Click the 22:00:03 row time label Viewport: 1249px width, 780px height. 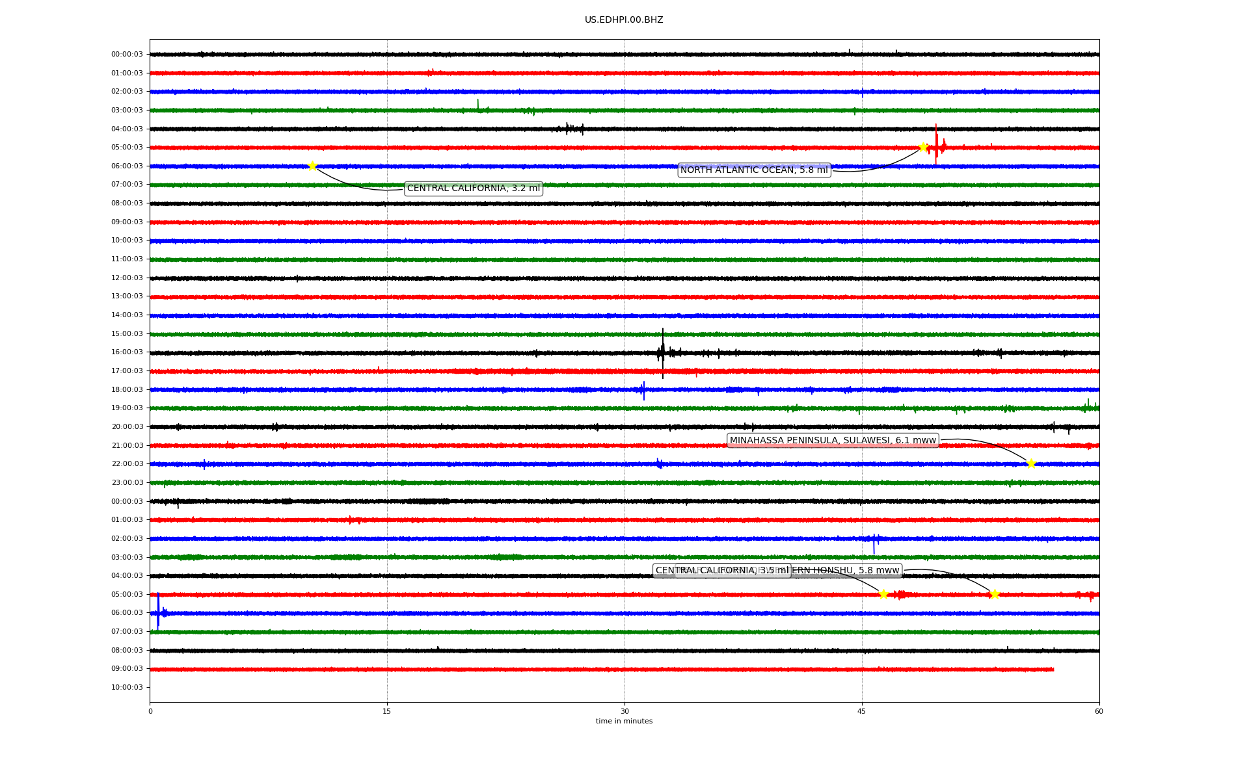(127, 464)
